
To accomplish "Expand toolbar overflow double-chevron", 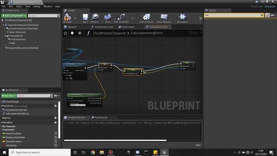I will point(200,18).
